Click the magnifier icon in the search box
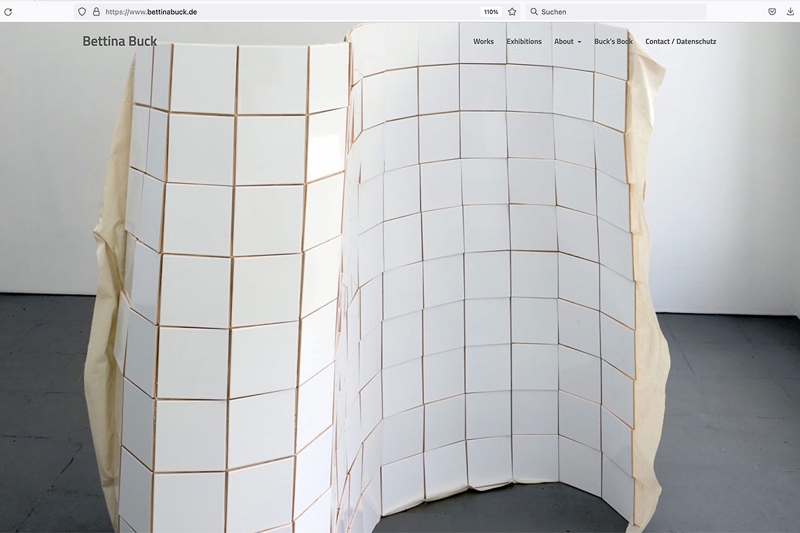Viewport: 800px width, 533px height. click(534, 12)
